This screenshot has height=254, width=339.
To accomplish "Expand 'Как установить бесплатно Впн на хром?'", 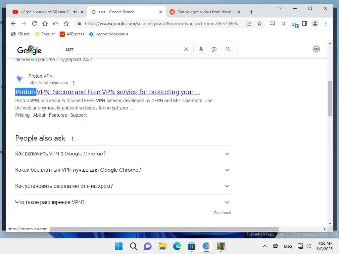I will pos(123,186).
